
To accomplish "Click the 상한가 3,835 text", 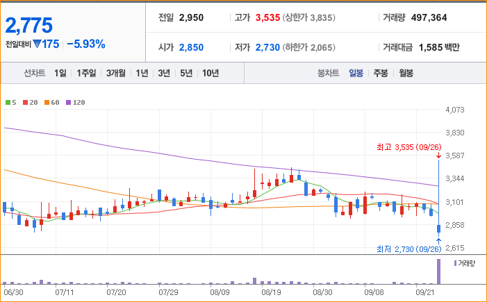I will [308, 17].
